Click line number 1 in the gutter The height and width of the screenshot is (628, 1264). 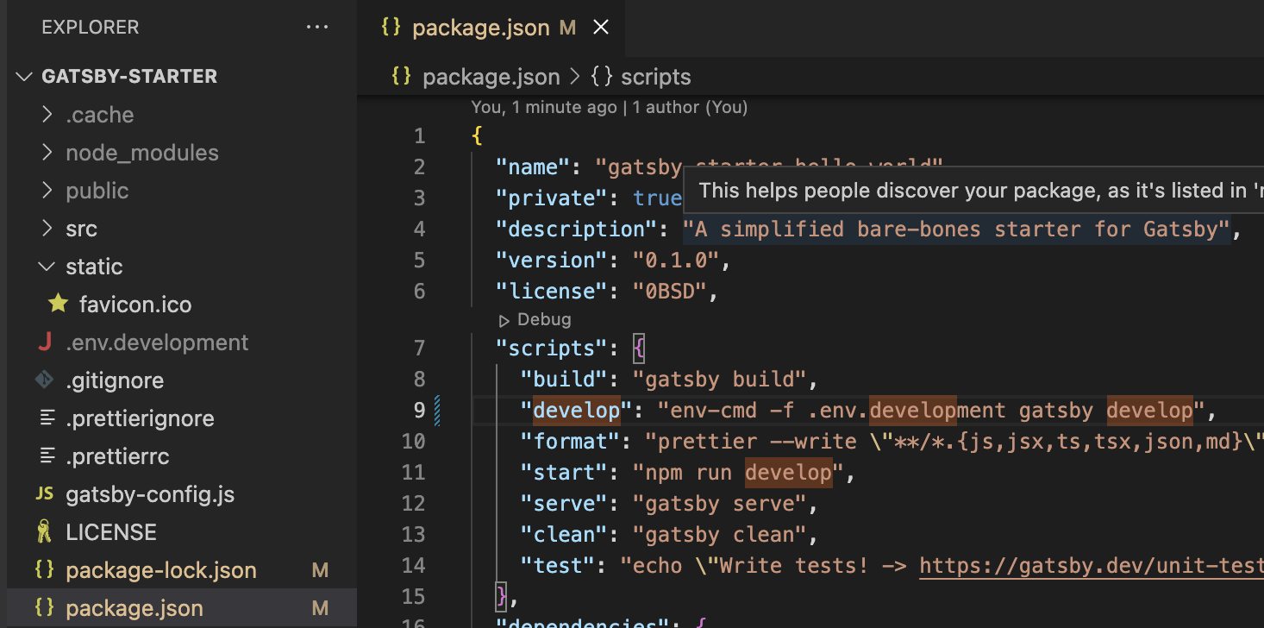pyautogui.click(x=419, y=136)
